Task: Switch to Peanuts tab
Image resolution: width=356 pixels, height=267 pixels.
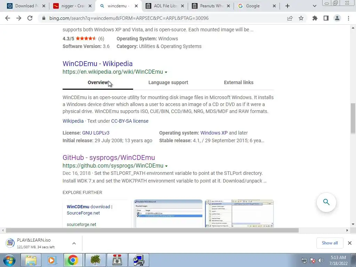Action: tap(211, 6)
